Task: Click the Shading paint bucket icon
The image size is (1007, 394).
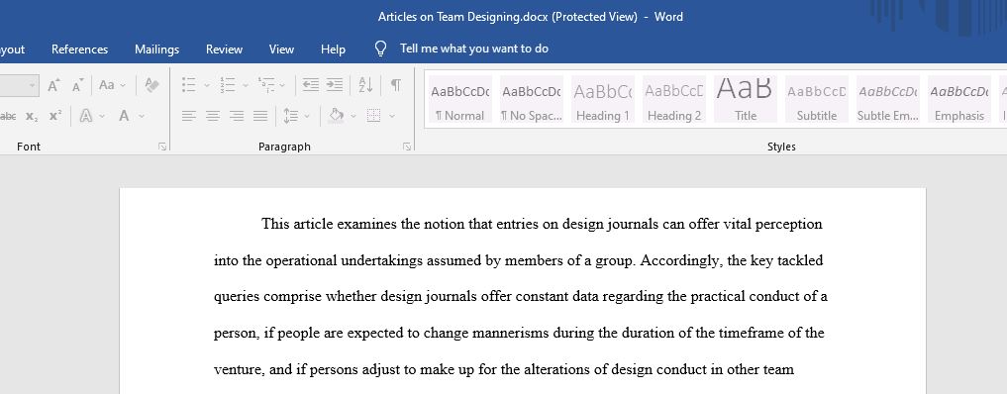Action: pyautogui.click(x=336, y=116)
